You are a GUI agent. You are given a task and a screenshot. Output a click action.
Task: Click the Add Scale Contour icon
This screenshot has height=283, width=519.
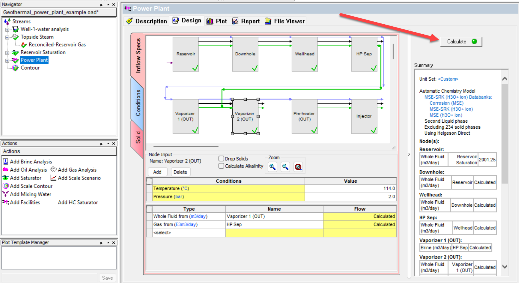click(x=5, y=186)
